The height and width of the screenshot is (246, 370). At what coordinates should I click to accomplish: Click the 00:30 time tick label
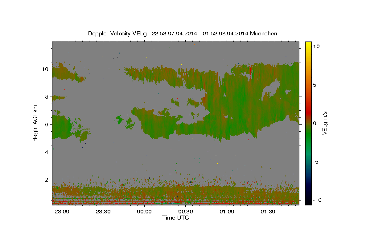click(x=186, y=212)
